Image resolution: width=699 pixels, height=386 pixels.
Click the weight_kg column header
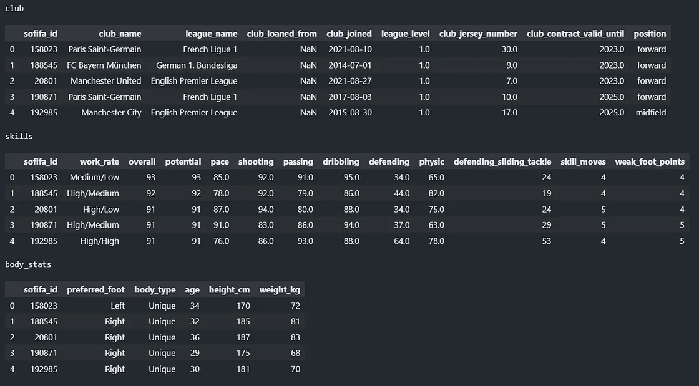tap(280, 290)
